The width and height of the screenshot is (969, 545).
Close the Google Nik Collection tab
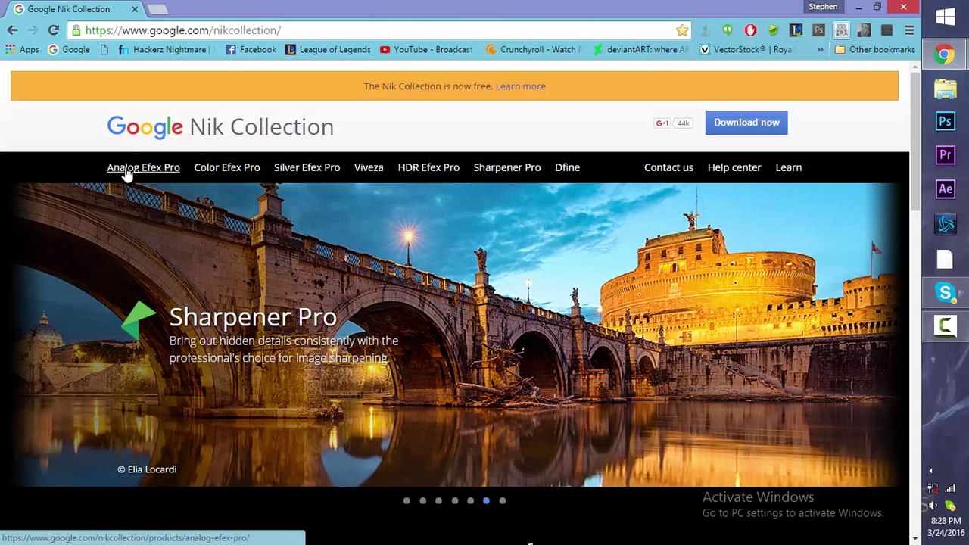point(135,9)
